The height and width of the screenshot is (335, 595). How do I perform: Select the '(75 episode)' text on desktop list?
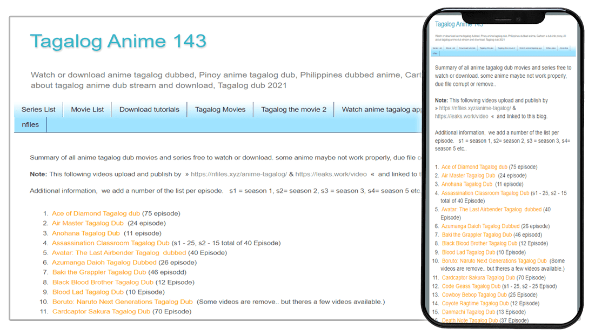click(x=161, y=213)
